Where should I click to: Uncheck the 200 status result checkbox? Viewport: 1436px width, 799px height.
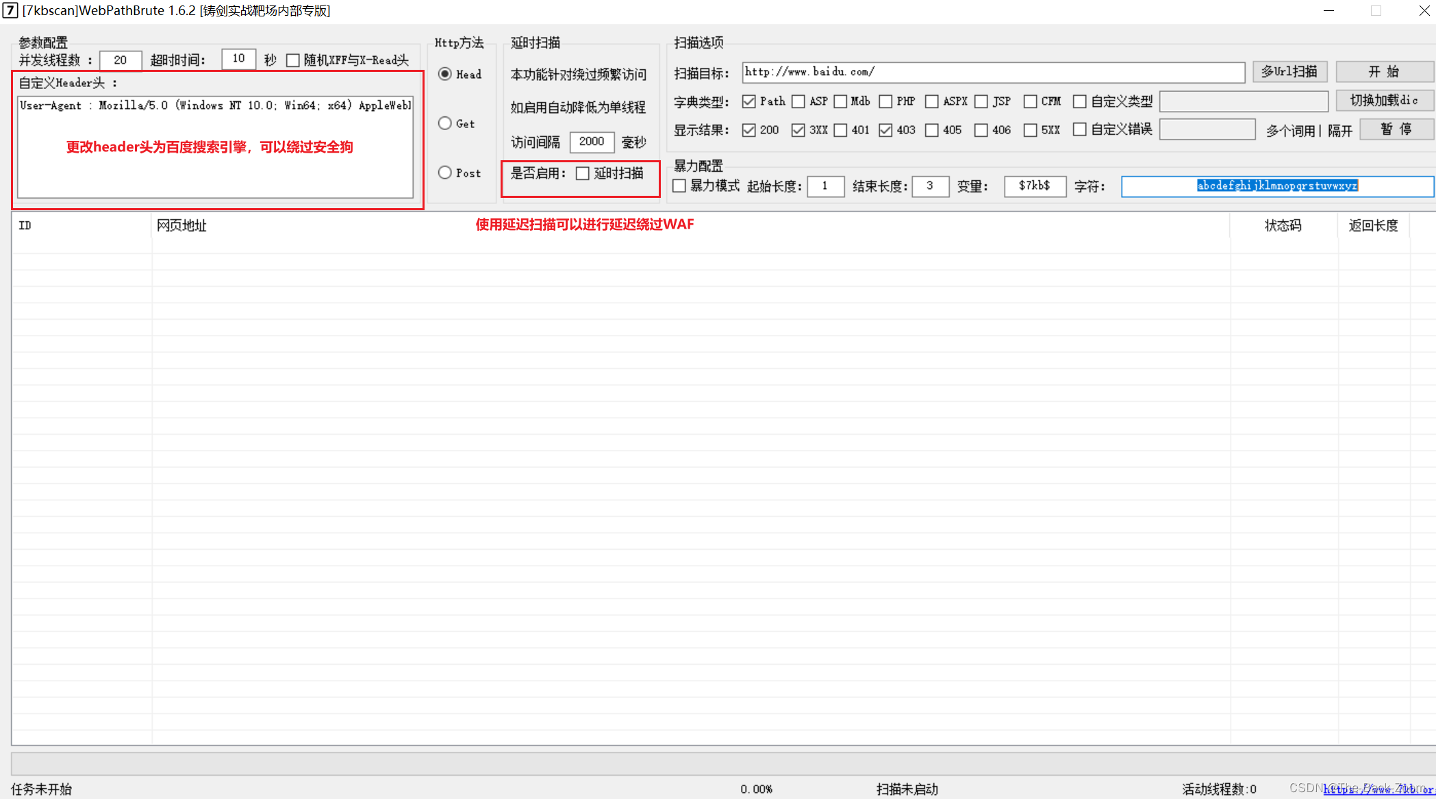pyautogui.click(x=749, y=130)
